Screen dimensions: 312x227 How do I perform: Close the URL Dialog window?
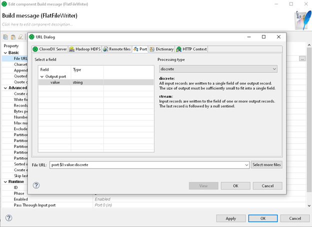pyautogui.click(x=278, y=37)
